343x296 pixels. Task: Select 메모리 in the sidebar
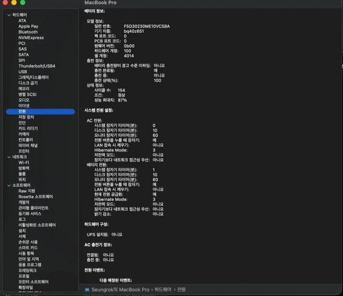point(24,89)
